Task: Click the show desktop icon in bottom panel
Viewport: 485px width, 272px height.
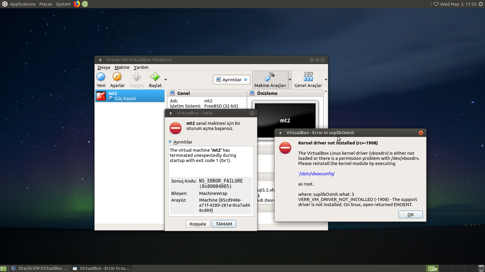Action: (x=3, y=268)
